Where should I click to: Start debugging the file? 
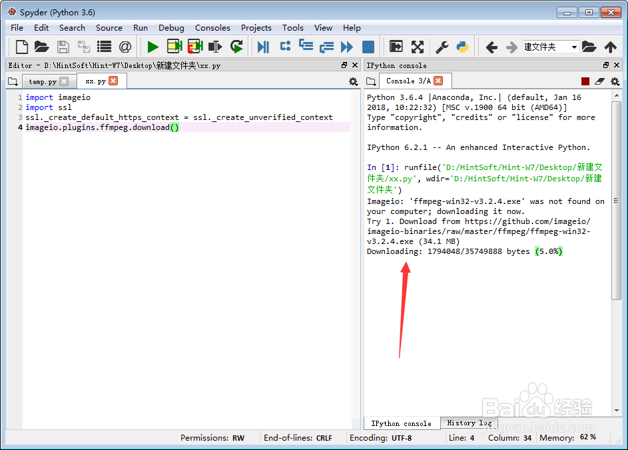click(x=263, y=47)
